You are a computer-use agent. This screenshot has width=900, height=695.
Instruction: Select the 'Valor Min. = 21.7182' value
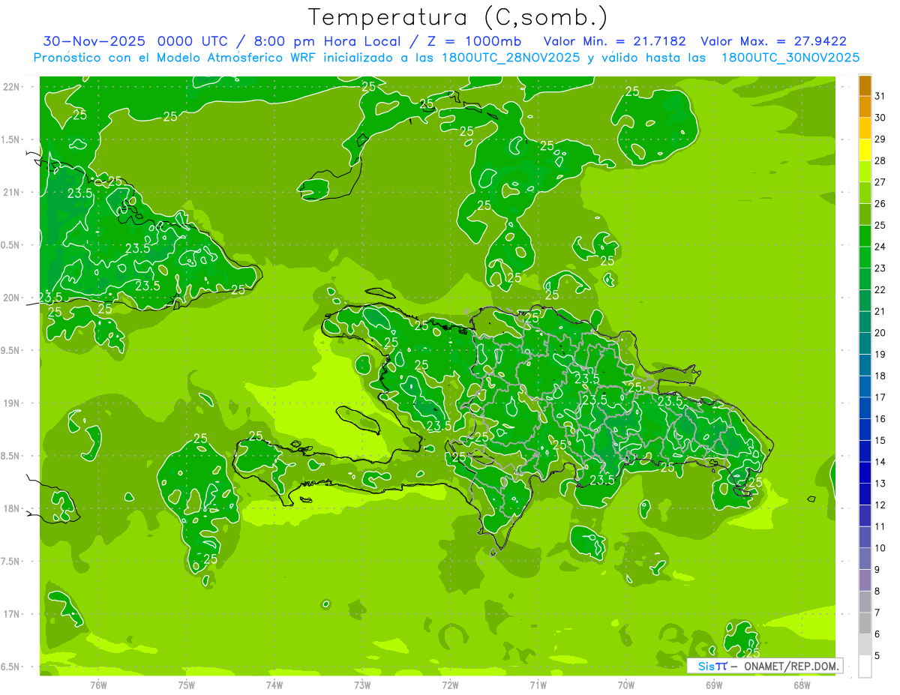(614, 41)
